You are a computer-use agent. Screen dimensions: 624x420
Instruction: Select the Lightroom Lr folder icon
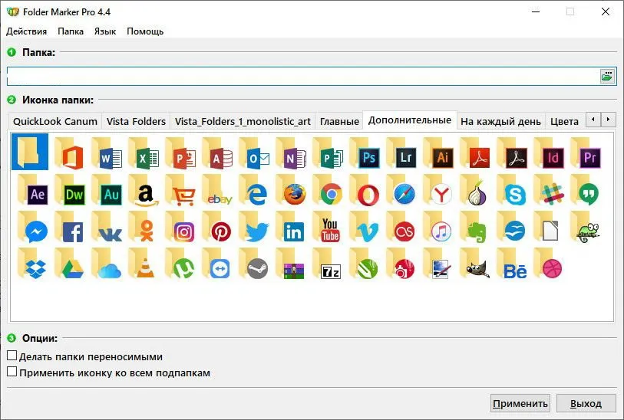coord(402,154)
